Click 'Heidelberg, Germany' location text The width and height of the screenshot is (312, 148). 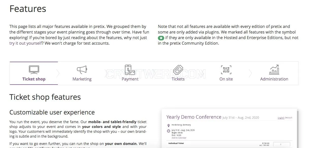click(181, 125)
